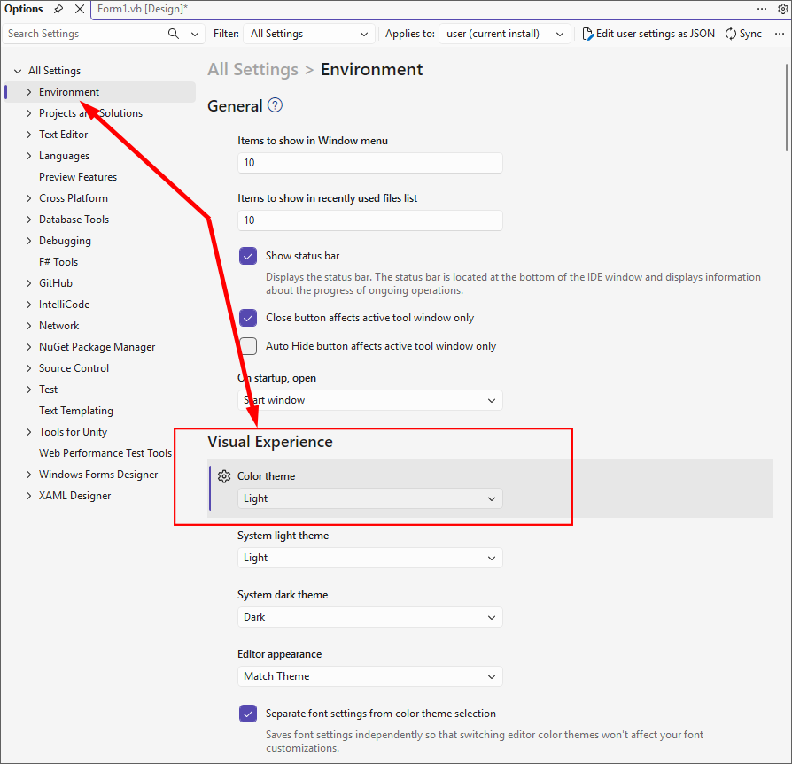
Task: Enable Auto Hide button affects active window
Action: tap(248, 346)
